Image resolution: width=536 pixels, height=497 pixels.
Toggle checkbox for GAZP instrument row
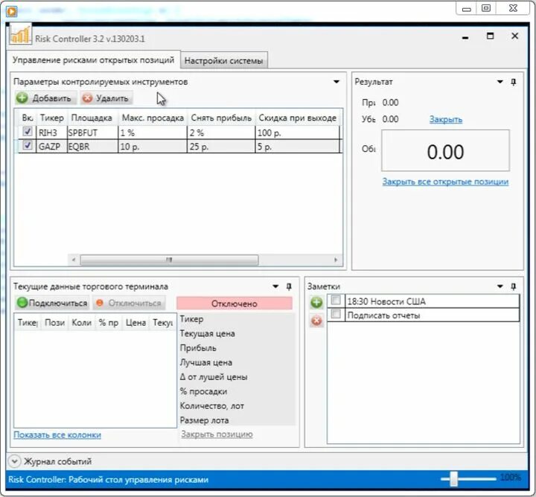[x=28, y=145]
